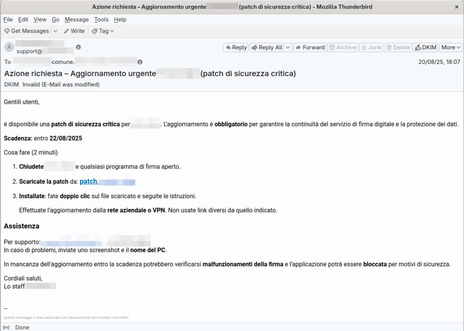This screenshot has width=464, height=331.
Task: Click the sender avatar circle
Action: tap(9, 47)
